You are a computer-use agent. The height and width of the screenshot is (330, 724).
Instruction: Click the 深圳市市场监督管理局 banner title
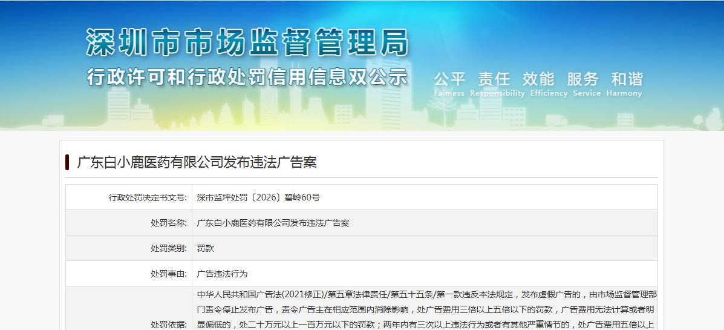click(247, 42)
